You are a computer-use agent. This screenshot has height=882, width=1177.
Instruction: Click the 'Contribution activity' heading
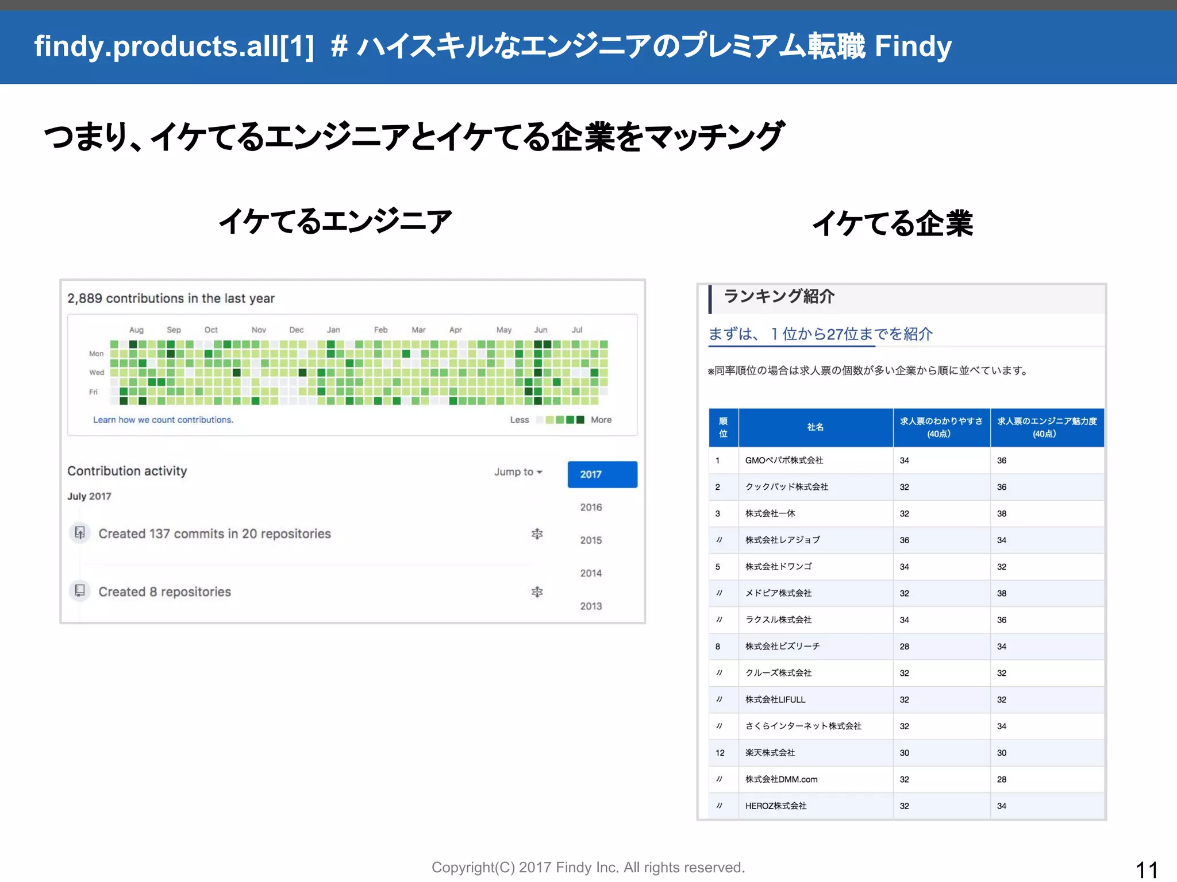point(127,471)
